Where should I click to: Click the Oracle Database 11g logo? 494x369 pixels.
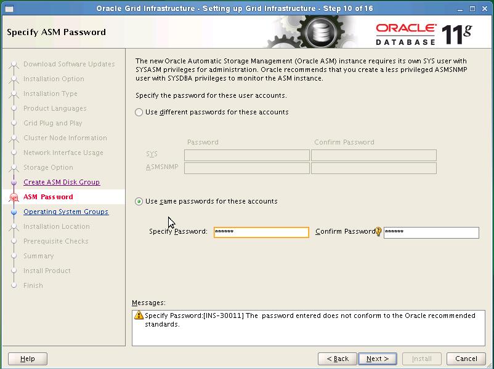(x=424, y=34)
